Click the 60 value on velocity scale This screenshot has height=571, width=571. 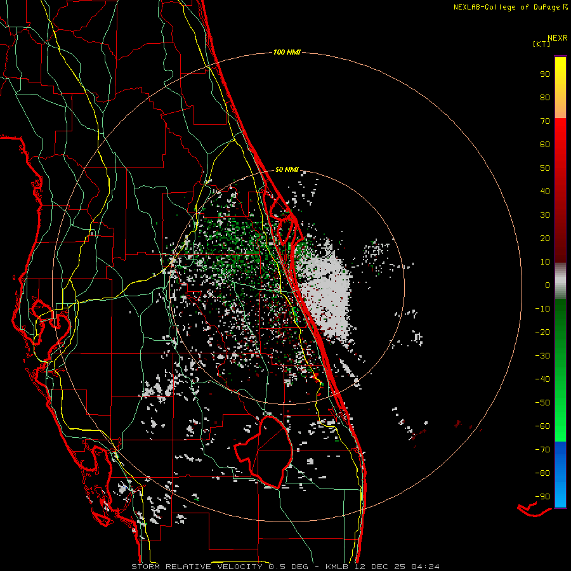(545, 145)
